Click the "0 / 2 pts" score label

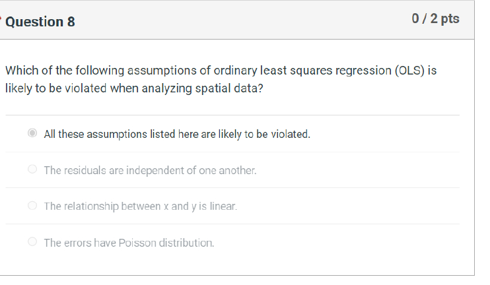coord(435,18)
